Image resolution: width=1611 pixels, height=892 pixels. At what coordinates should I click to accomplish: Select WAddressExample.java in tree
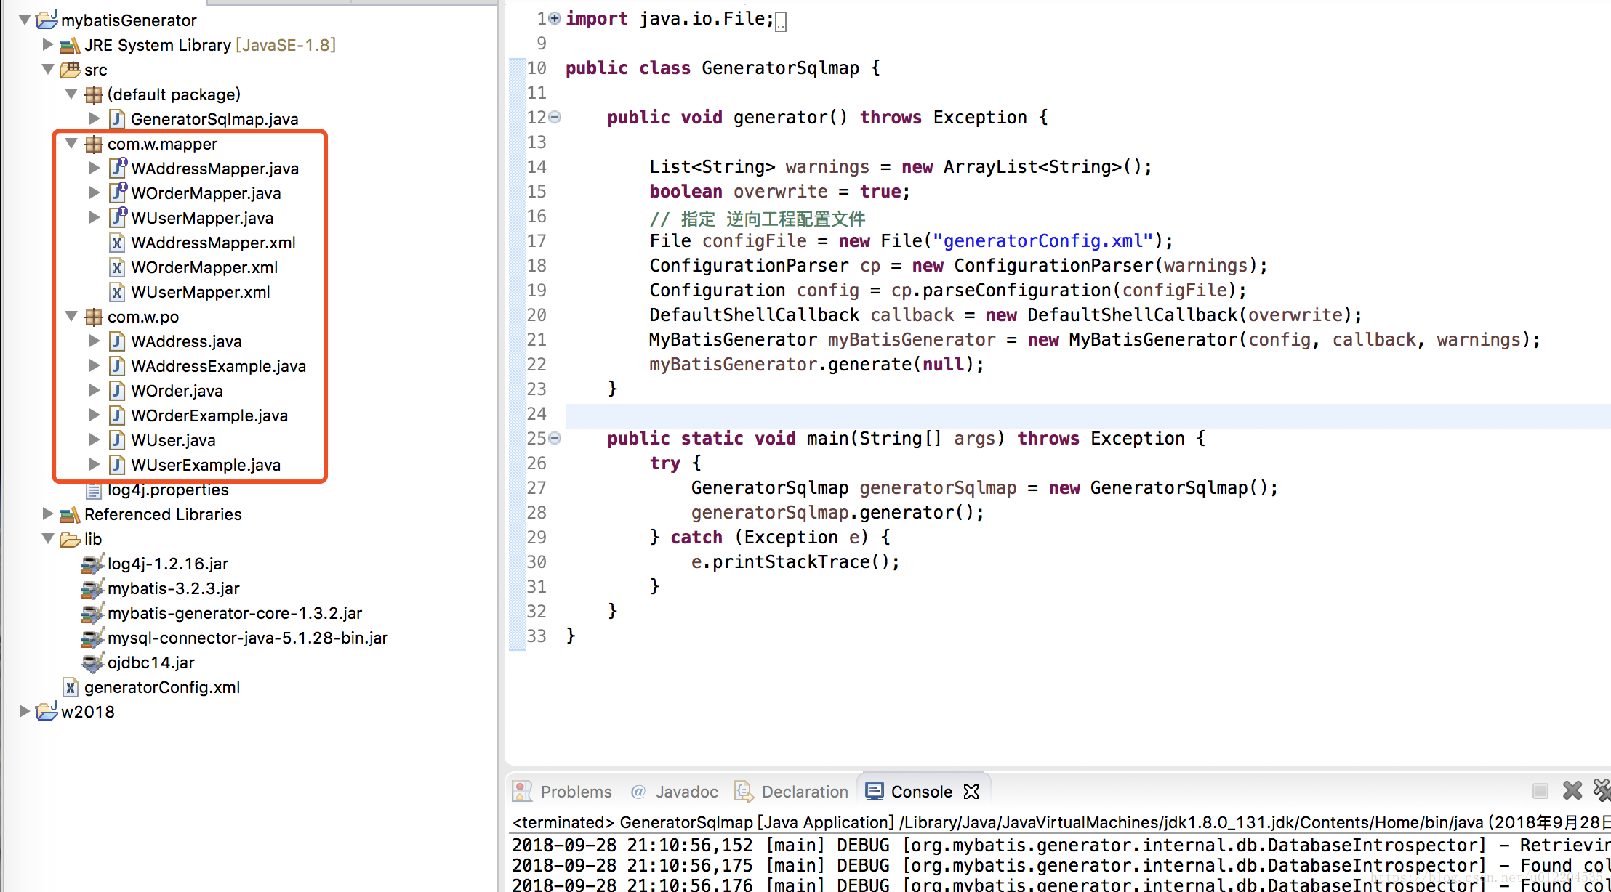(x=218, y=366)
